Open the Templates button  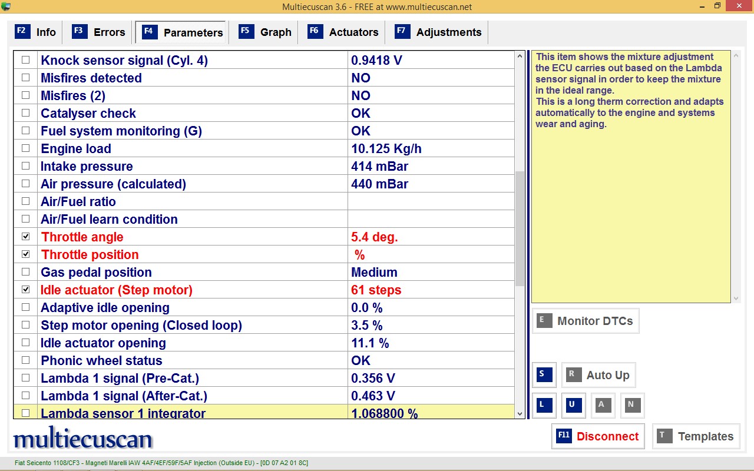(696, 436)
